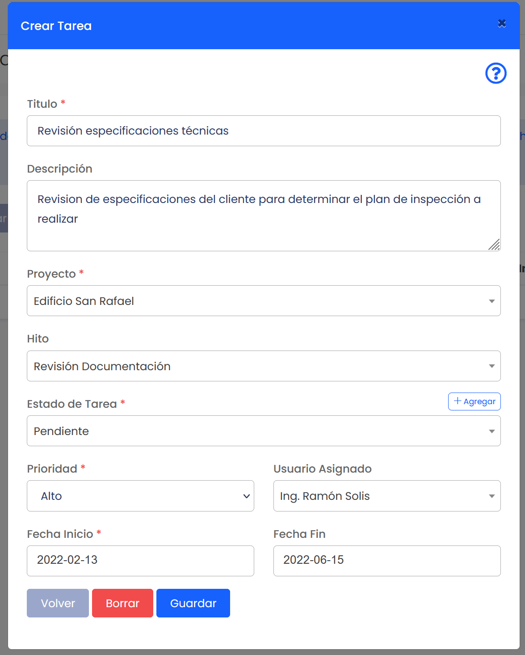Click the Agregar button with plus icon
525x655 pixels.
click(474, 401)
